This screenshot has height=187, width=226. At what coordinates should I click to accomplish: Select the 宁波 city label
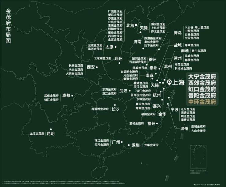point(175,110)
